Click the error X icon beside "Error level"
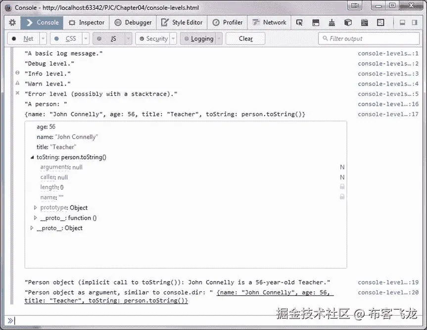The width and height of the screenshot is (427, 330). [17, 93]
